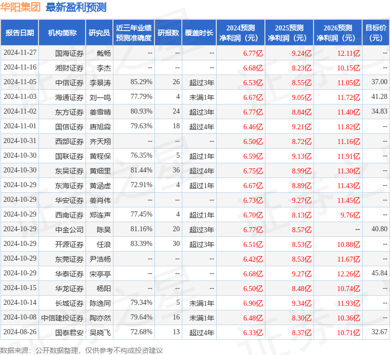This screenshot has height=355, width=390.
Task: Click the 2026预测净利润 column header
Action: (x=338, y=33)
